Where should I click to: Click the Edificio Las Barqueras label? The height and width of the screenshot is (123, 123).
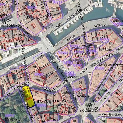tap(111, 65)
